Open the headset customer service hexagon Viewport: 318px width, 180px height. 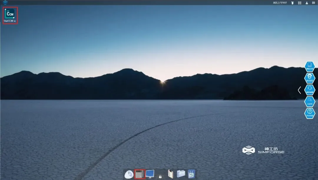click(310, 90)
